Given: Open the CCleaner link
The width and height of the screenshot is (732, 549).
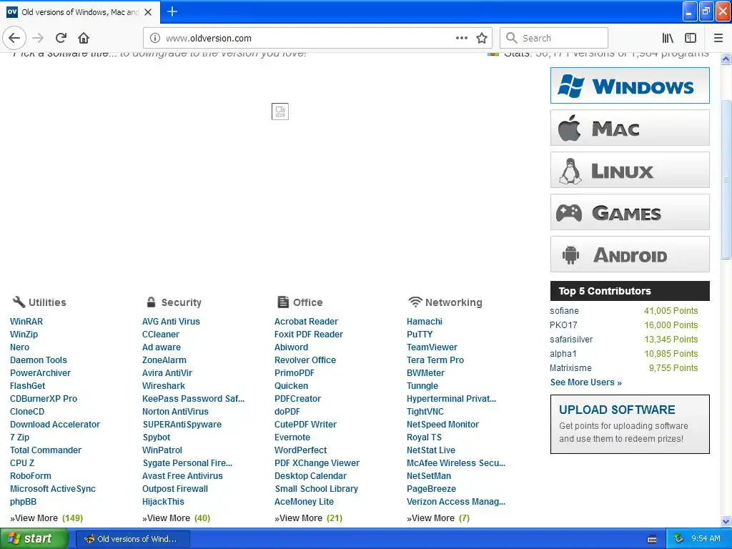Looking at the screenshot, I should point(161,335).
